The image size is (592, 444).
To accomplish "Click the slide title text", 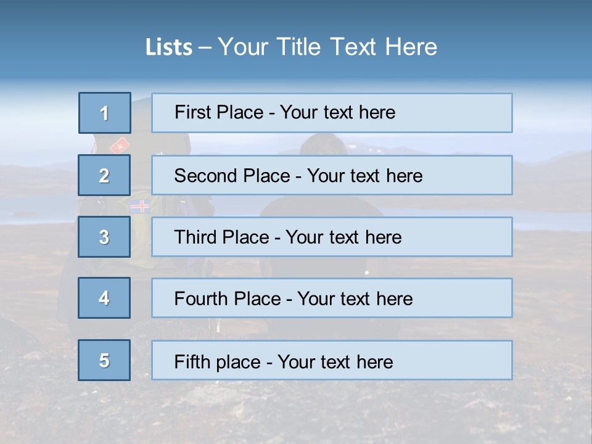I will (291, 47).
